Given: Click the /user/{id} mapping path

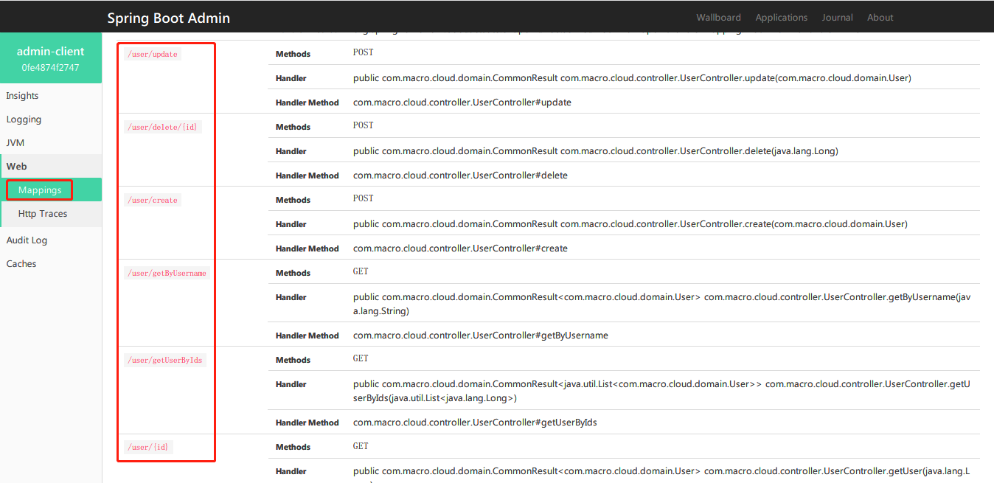Looking at the screenshot, I should pos(149,448).
